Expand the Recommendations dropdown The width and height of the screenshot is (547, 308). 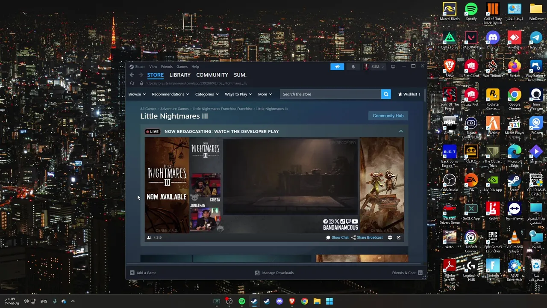(x=170, y=94)
